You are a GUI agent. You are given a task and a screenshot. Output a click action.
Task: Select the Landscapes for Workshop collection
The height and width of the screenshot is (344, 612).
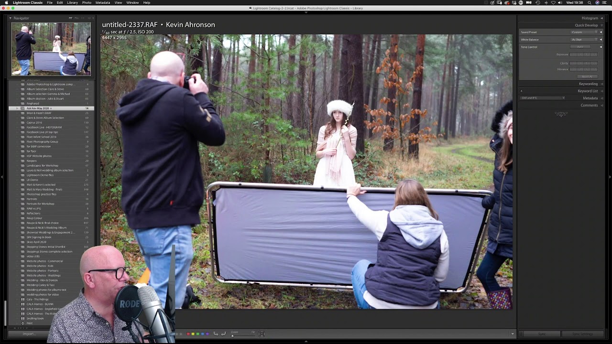click(x=51, y=166)
